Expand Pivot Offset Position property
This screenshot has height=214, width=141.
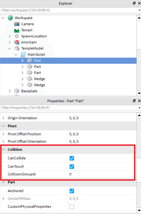coord(3,134)
